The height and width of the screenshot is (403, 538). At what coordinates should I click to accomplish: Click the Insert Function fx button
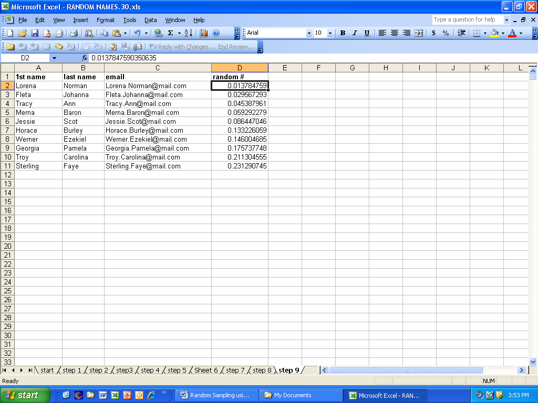click(x=85, y=58)
